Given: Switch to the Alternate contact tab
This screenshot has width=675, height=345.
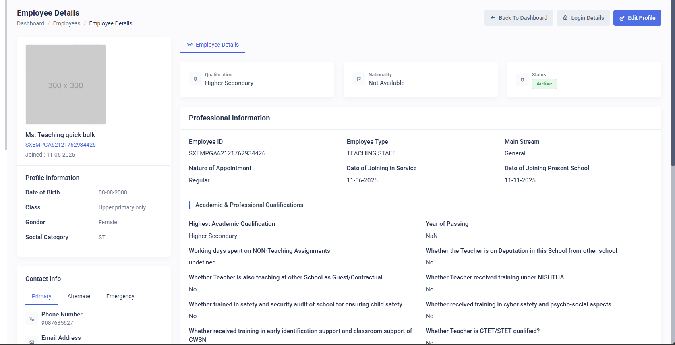Looking at the screenshot, I should (x=79, y=296).
